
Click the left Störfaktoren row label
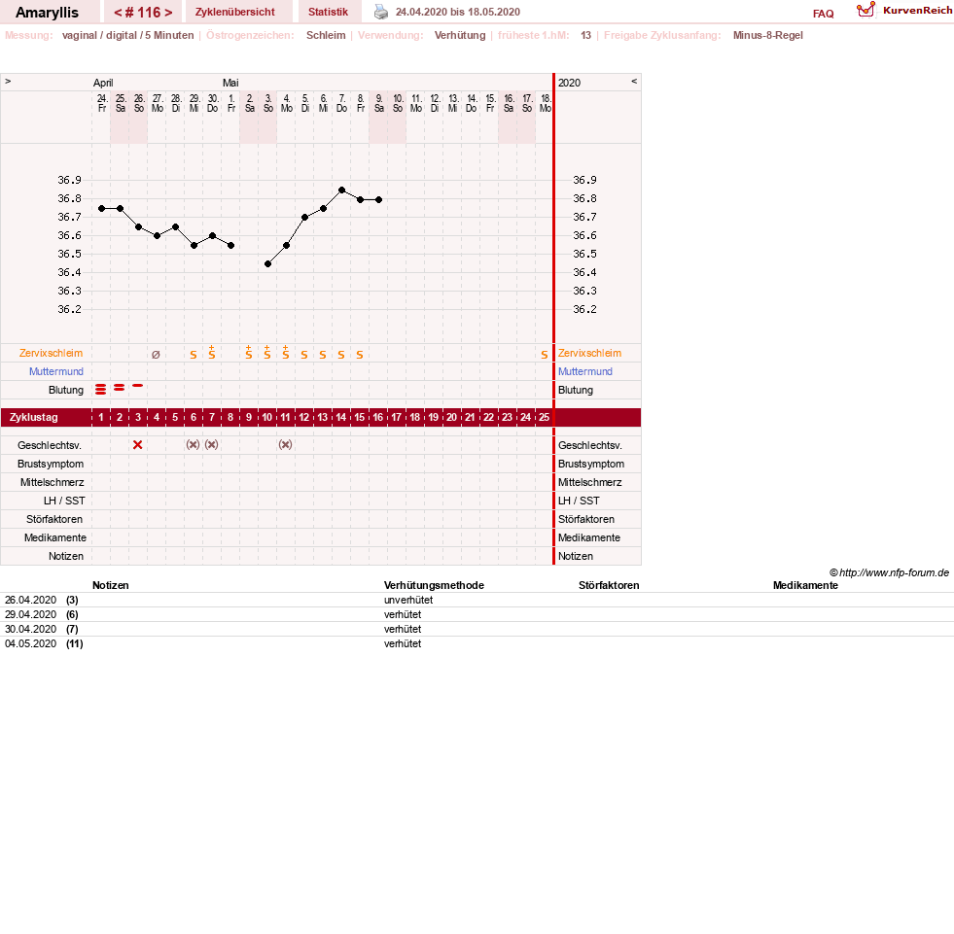(54, 519)
